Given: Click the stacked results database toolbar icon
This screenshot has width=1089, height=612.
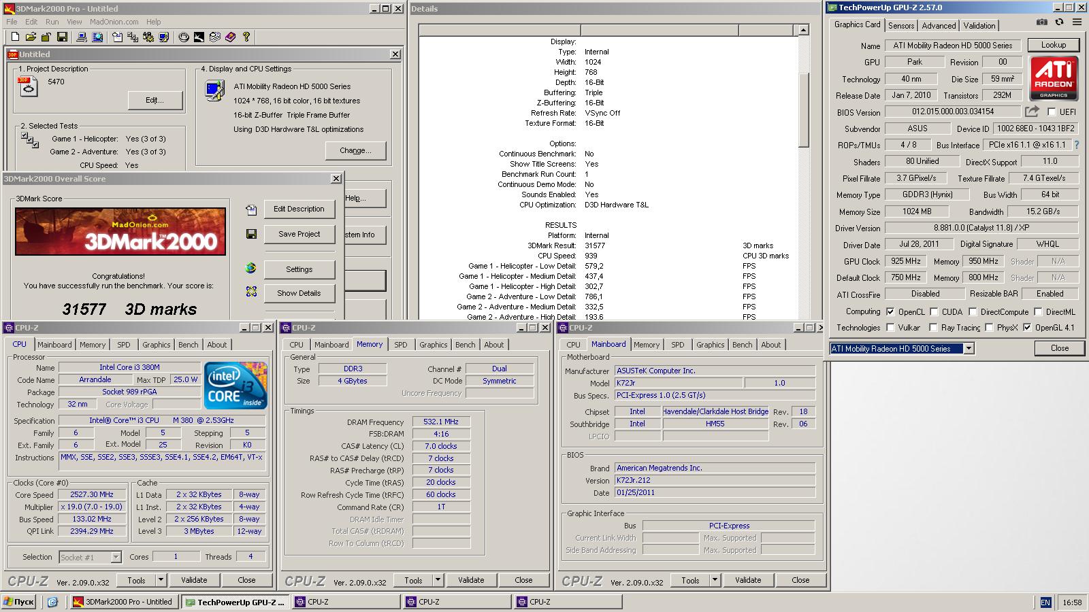Looking at the screenshot, I should tap(215, 37).
